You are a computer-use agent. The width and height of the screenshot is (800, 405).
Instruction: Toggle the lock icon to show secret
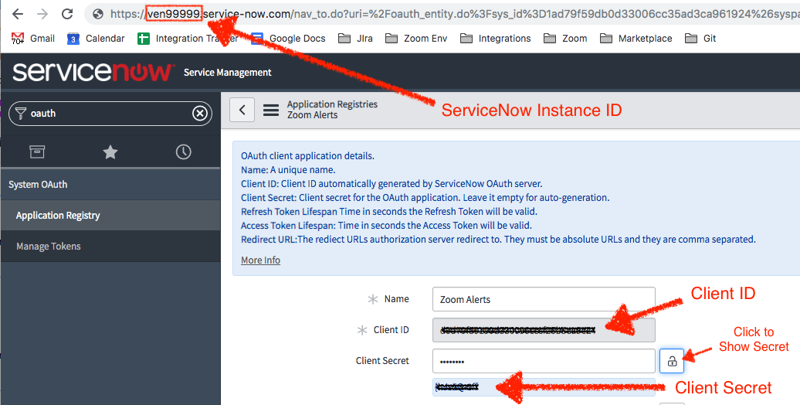tap(672, 361)
